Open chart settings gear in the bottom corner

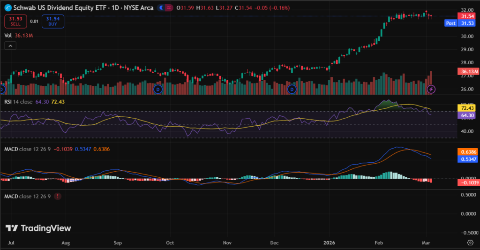(470, 242)
